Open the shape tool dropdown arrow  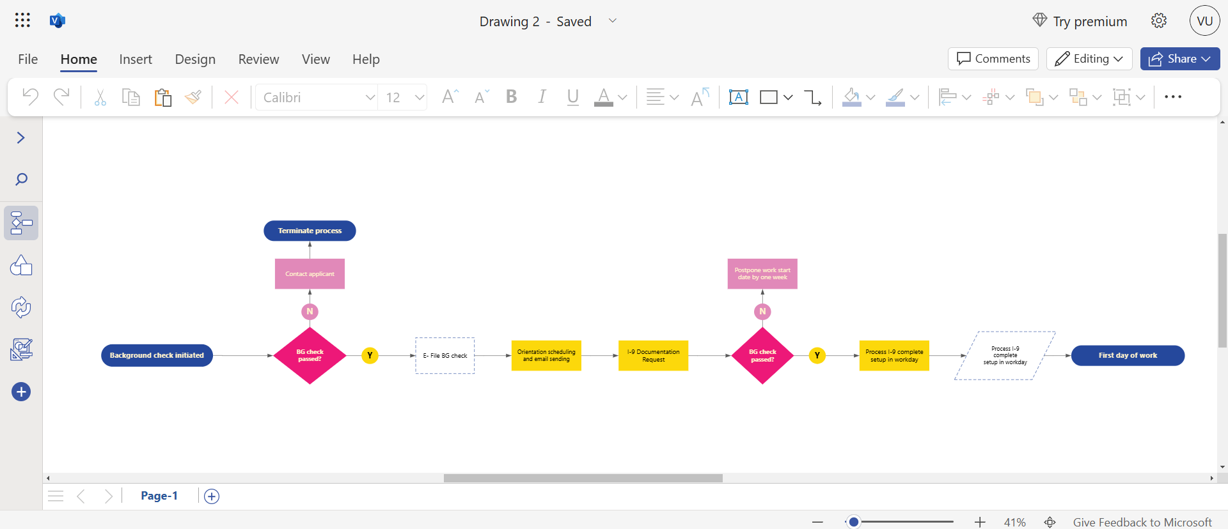pyautogui.click(x=788, y=97)
